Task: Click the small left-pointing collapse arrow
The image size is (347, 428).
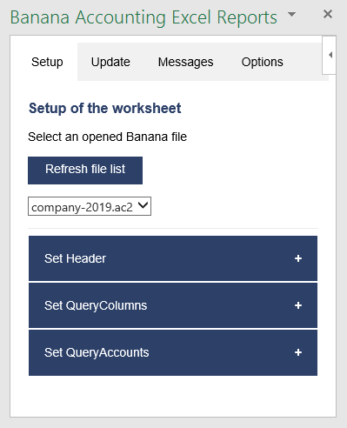Action: click(330, 55)
